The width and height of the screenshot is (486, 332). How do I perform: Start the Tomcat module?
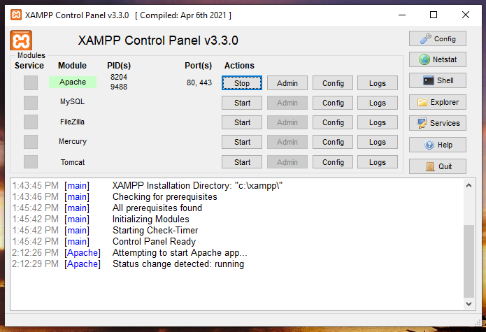(x=242, y=162)
